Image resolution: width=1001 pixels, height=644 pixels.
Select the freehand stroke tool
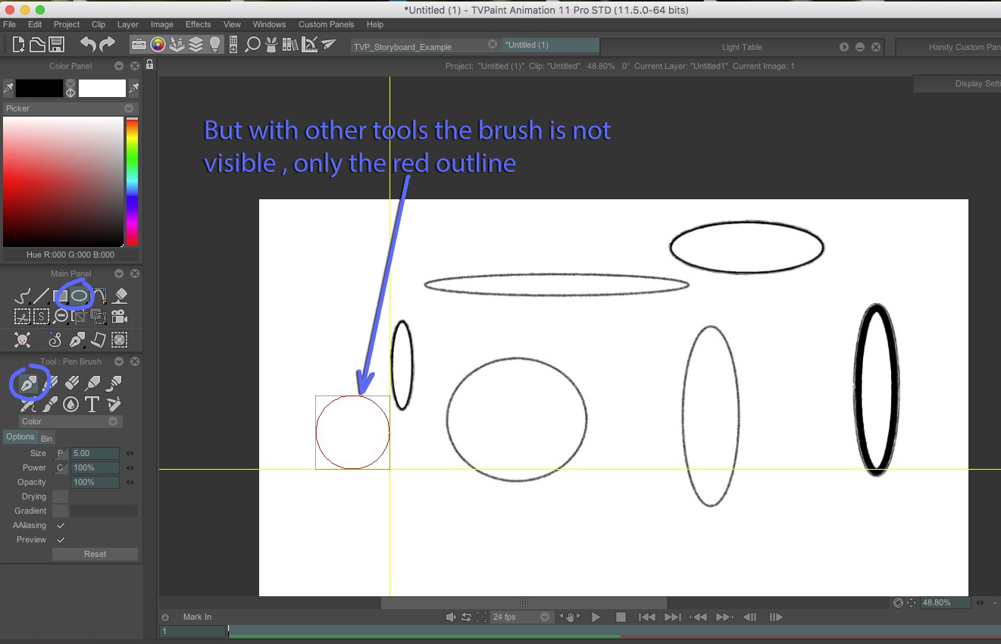coord(22,296)
